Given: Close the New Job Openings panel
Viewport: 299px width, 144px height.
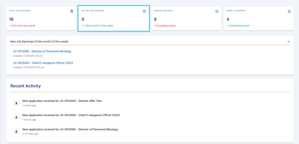Looking at the screenshot, I should click(288, 41).
